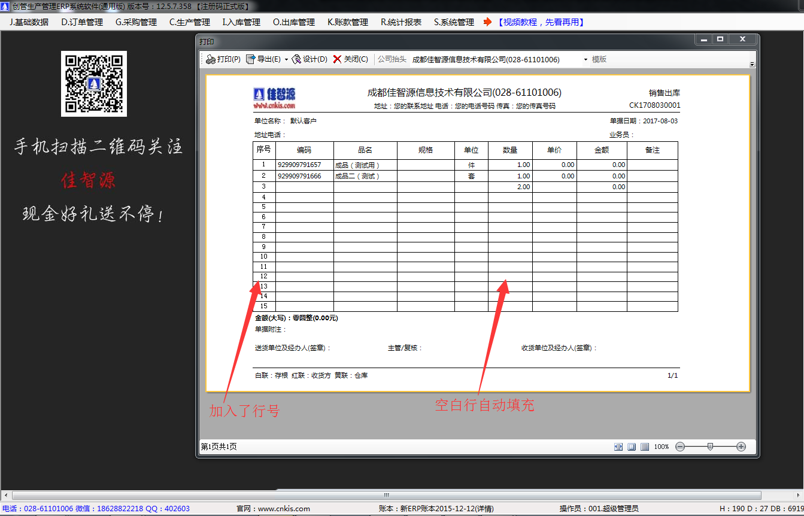This screenshot has height=516, width=804.
Task: Click the 导出(E) export icon
Action: pos(251,59)
